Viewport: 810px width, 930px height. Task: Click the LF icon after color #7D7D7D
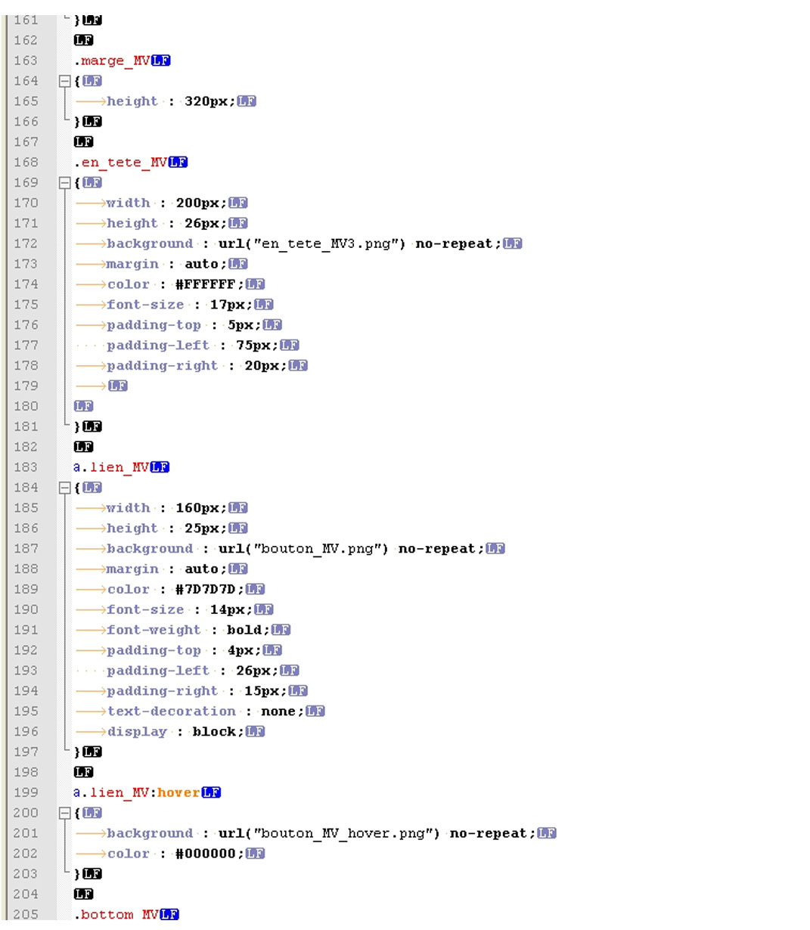254,589
